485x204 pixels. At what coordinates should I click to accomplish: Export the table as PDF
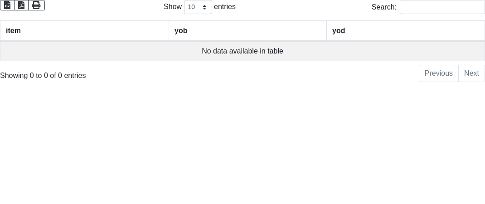click(21, 5)
